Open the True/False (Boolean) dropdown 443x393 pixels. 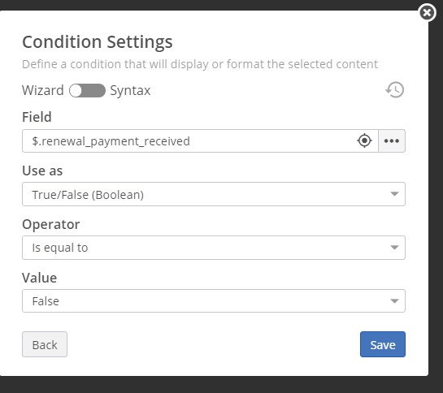click(x=214, y=194)
